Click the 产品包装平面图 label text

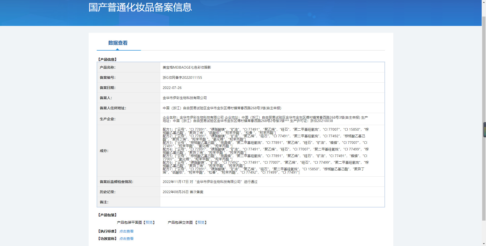(129, 222)
